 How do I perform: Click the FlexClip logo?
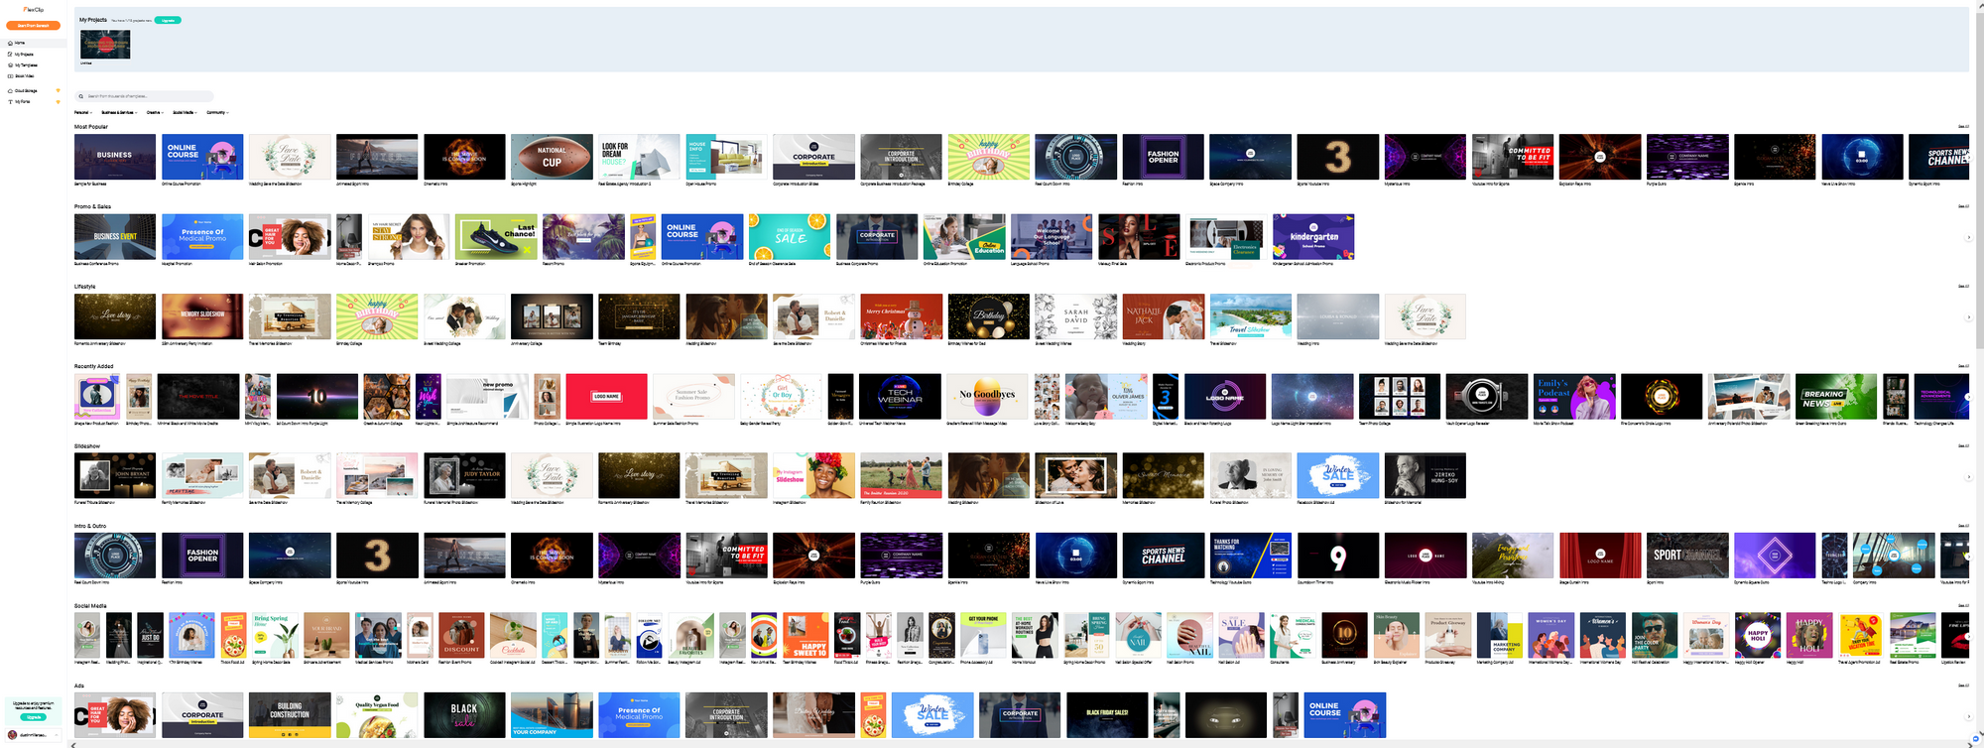coord(33,10)
